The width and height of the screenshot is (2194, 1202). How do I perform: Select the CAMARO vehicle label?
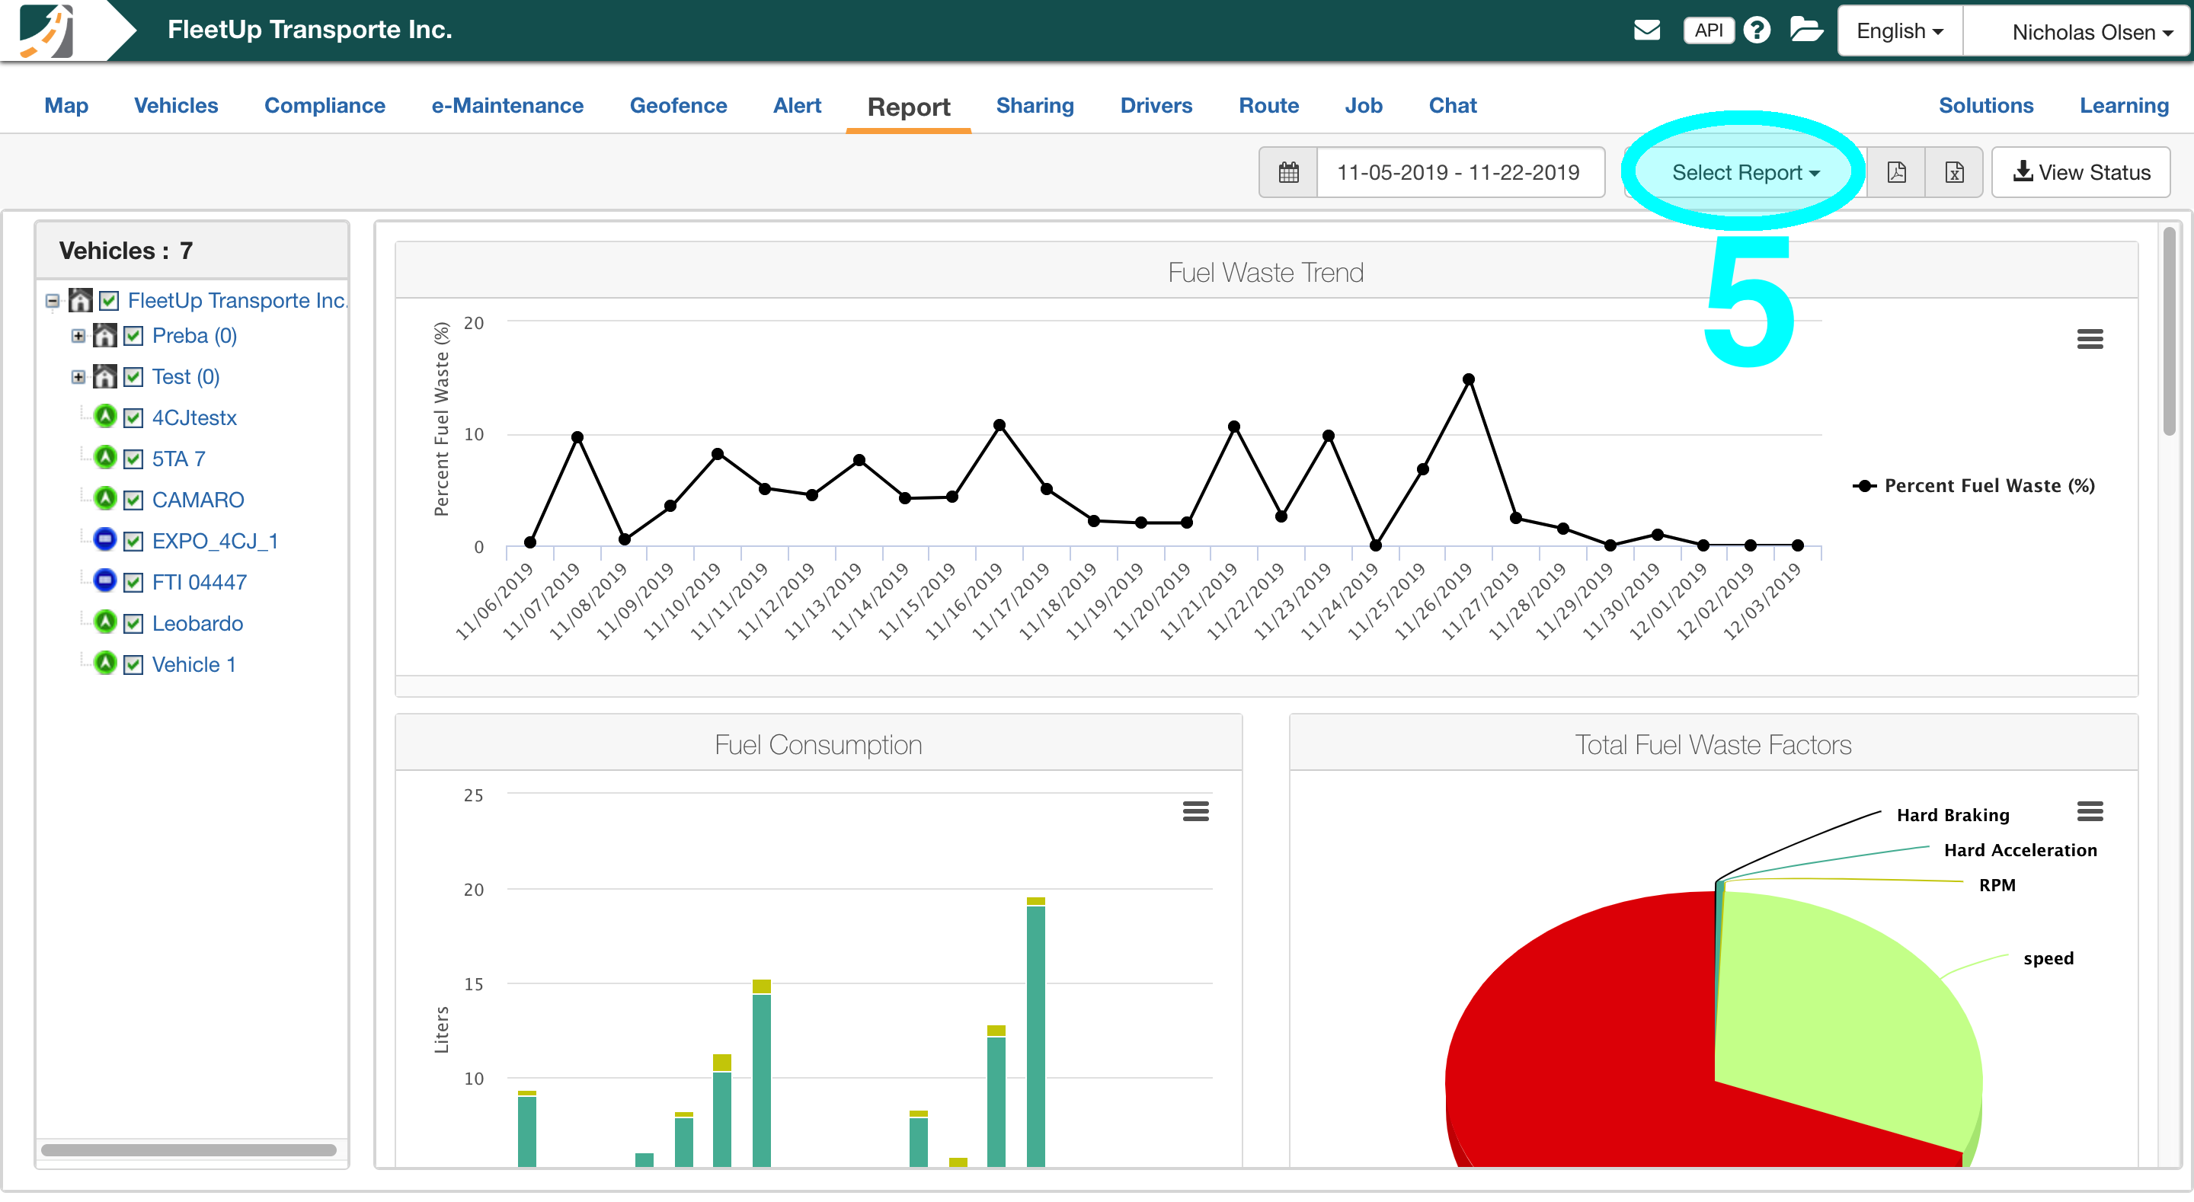pos(197,499)
